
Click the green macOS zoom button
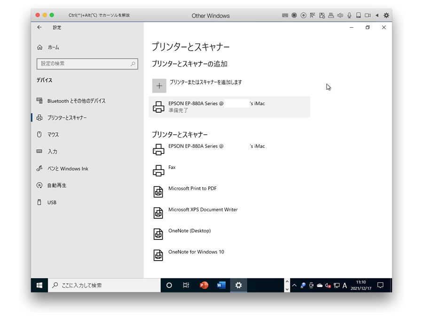point(52,15)
